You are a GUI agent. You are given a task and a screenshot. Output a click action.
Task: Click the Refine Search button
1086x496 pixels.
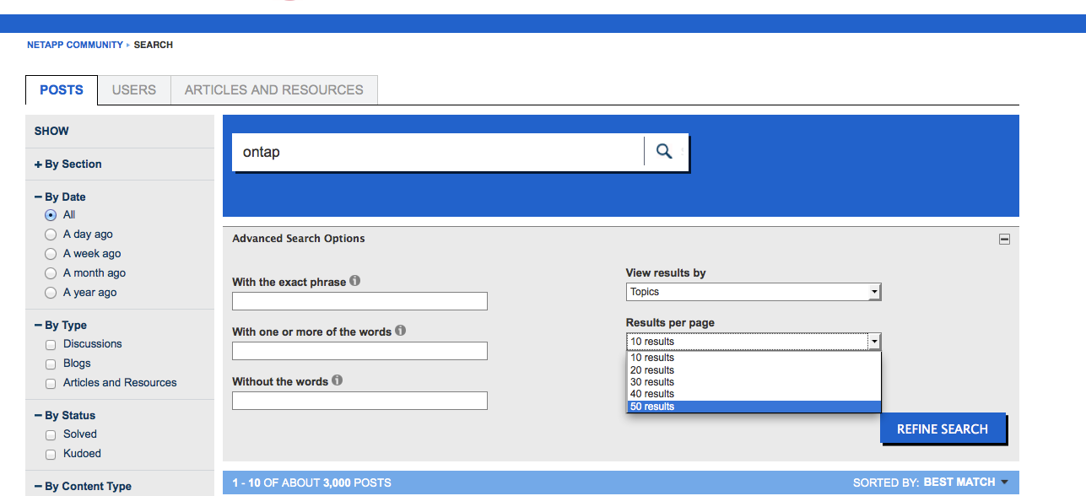tap(943, 429)
